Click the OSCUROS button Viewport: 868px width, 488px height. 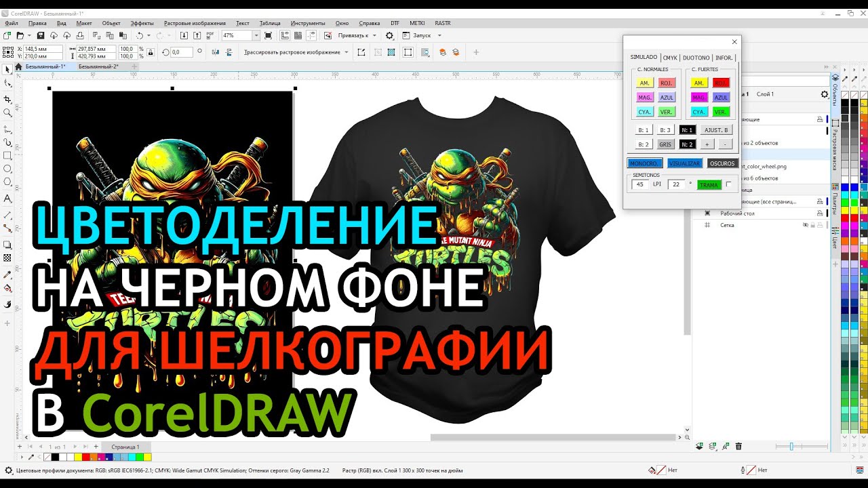tap(722, 163)
